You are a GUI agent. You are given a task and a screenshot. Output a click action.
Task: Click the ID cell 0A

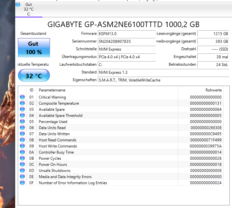pos(32,152)
